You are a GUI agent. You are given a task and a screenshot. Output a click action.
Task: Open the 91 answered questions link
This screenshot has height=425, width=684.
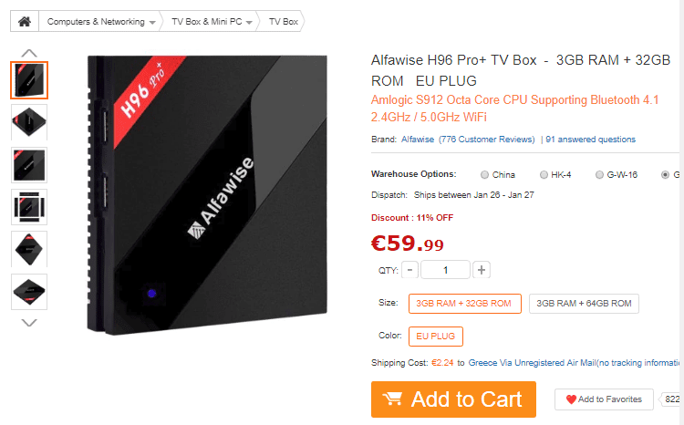click(x=590, y=140)
